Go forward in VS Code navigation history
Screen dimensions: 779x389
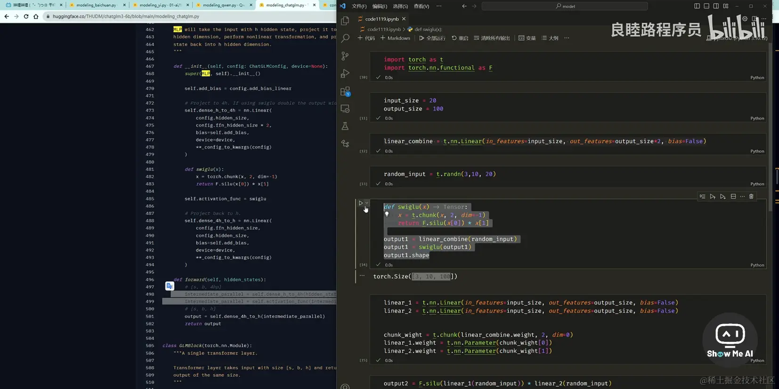point(474,6)
